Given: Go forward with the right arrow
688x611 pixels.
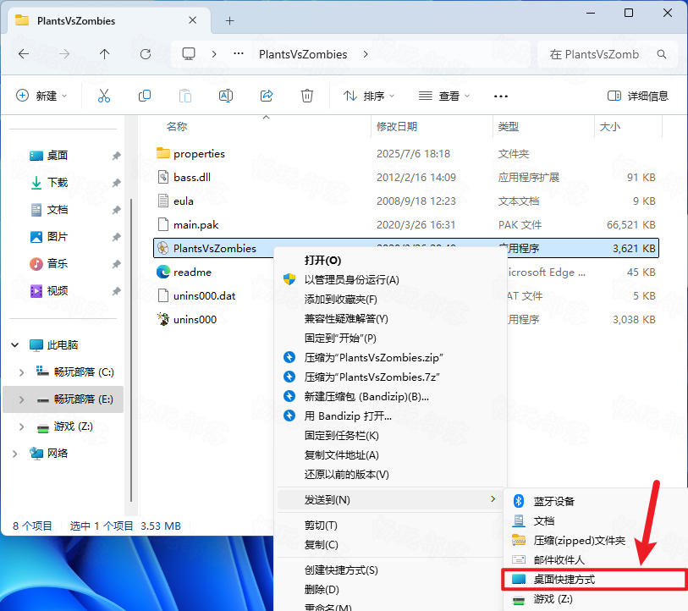Looking at the screenshot, I should point(64,54).
